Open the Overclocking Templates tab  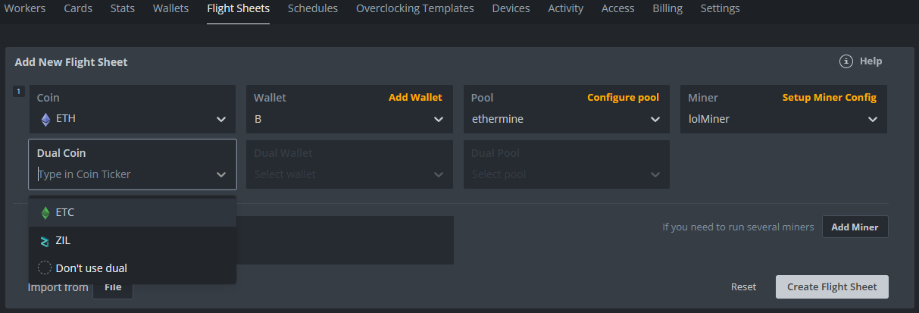click(x=414, y=9)
